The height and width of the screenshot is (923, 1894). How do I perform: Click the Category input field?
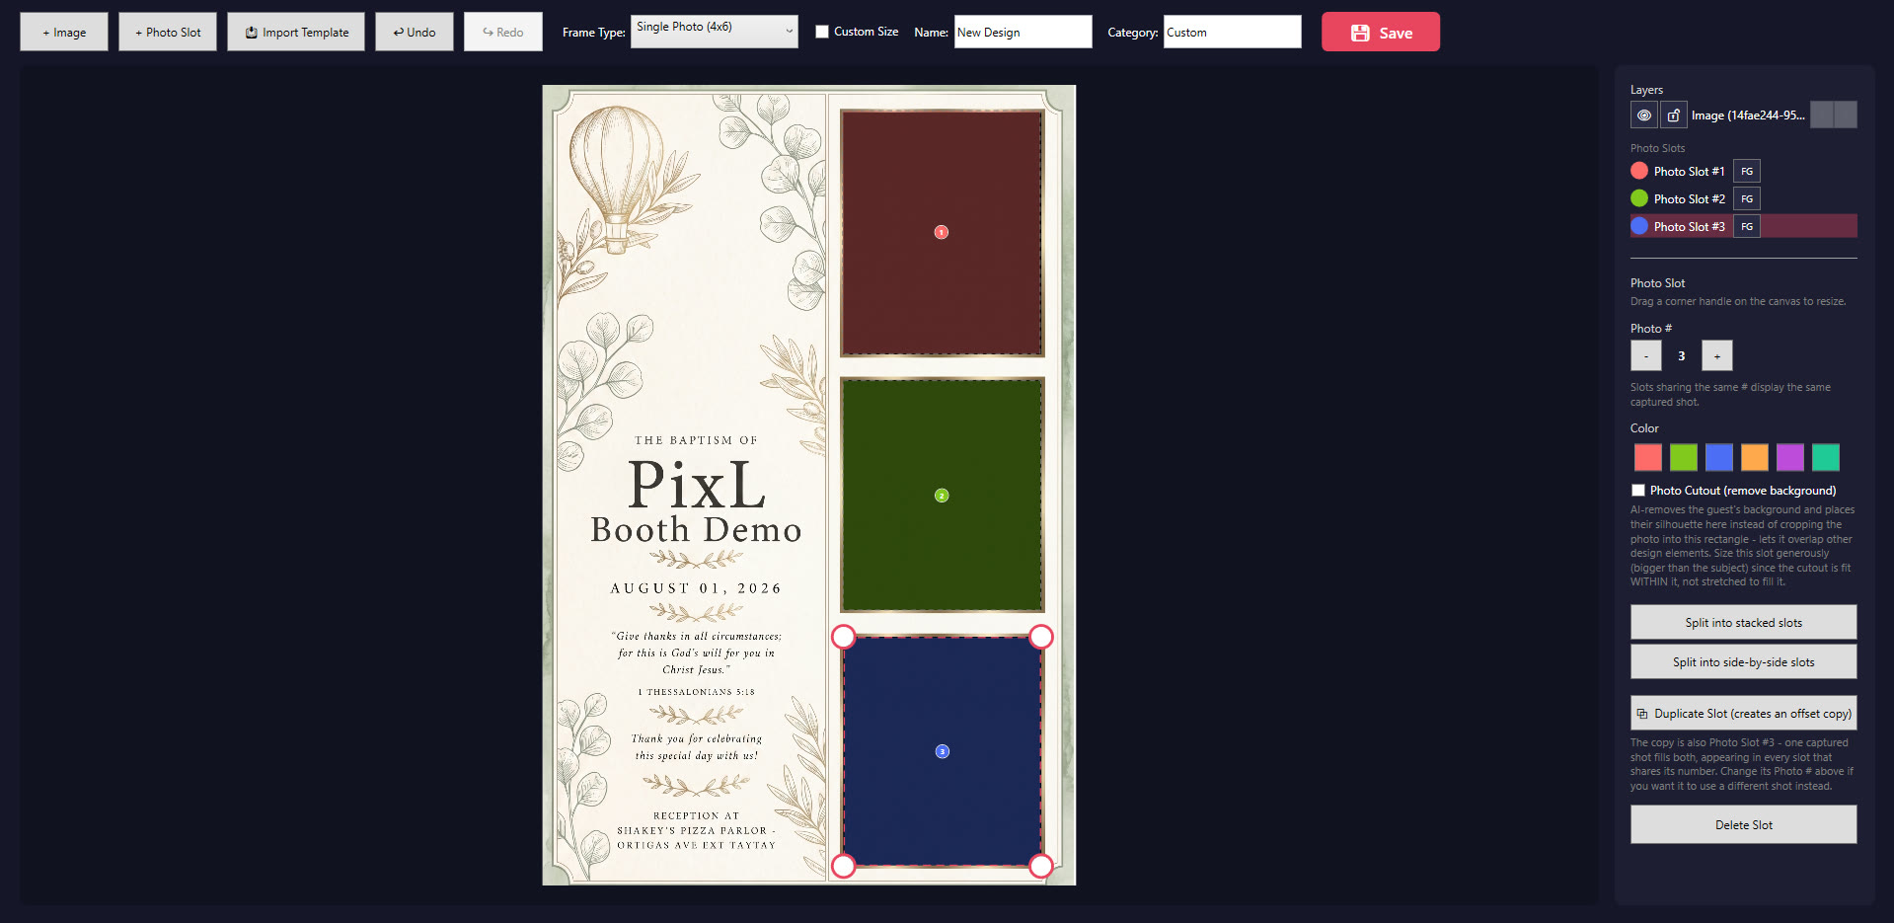pos(1232,32)
